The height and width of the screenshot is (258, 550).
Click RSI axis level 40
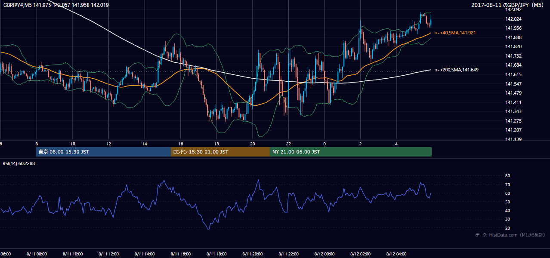(507, 210)
